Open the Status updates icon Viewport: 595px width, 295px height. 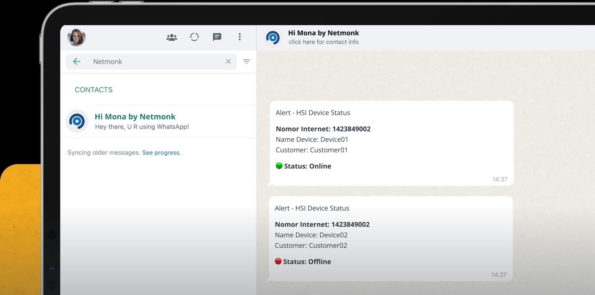pyautogui.click(x=194, y=37)
